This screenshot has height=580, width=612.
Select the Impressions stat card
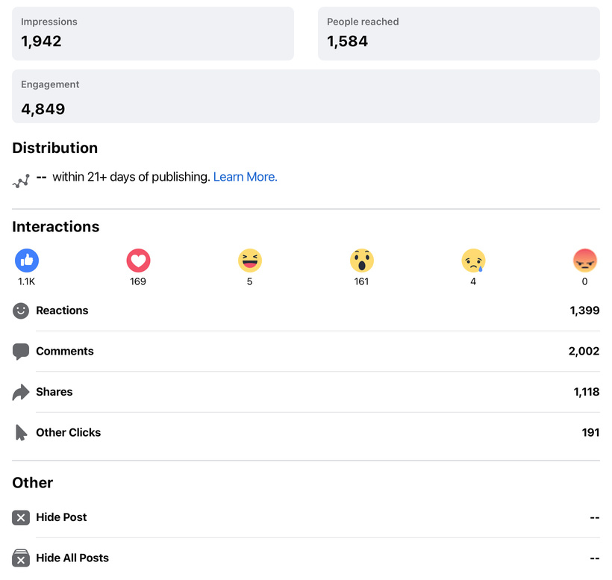coord(152,34)
